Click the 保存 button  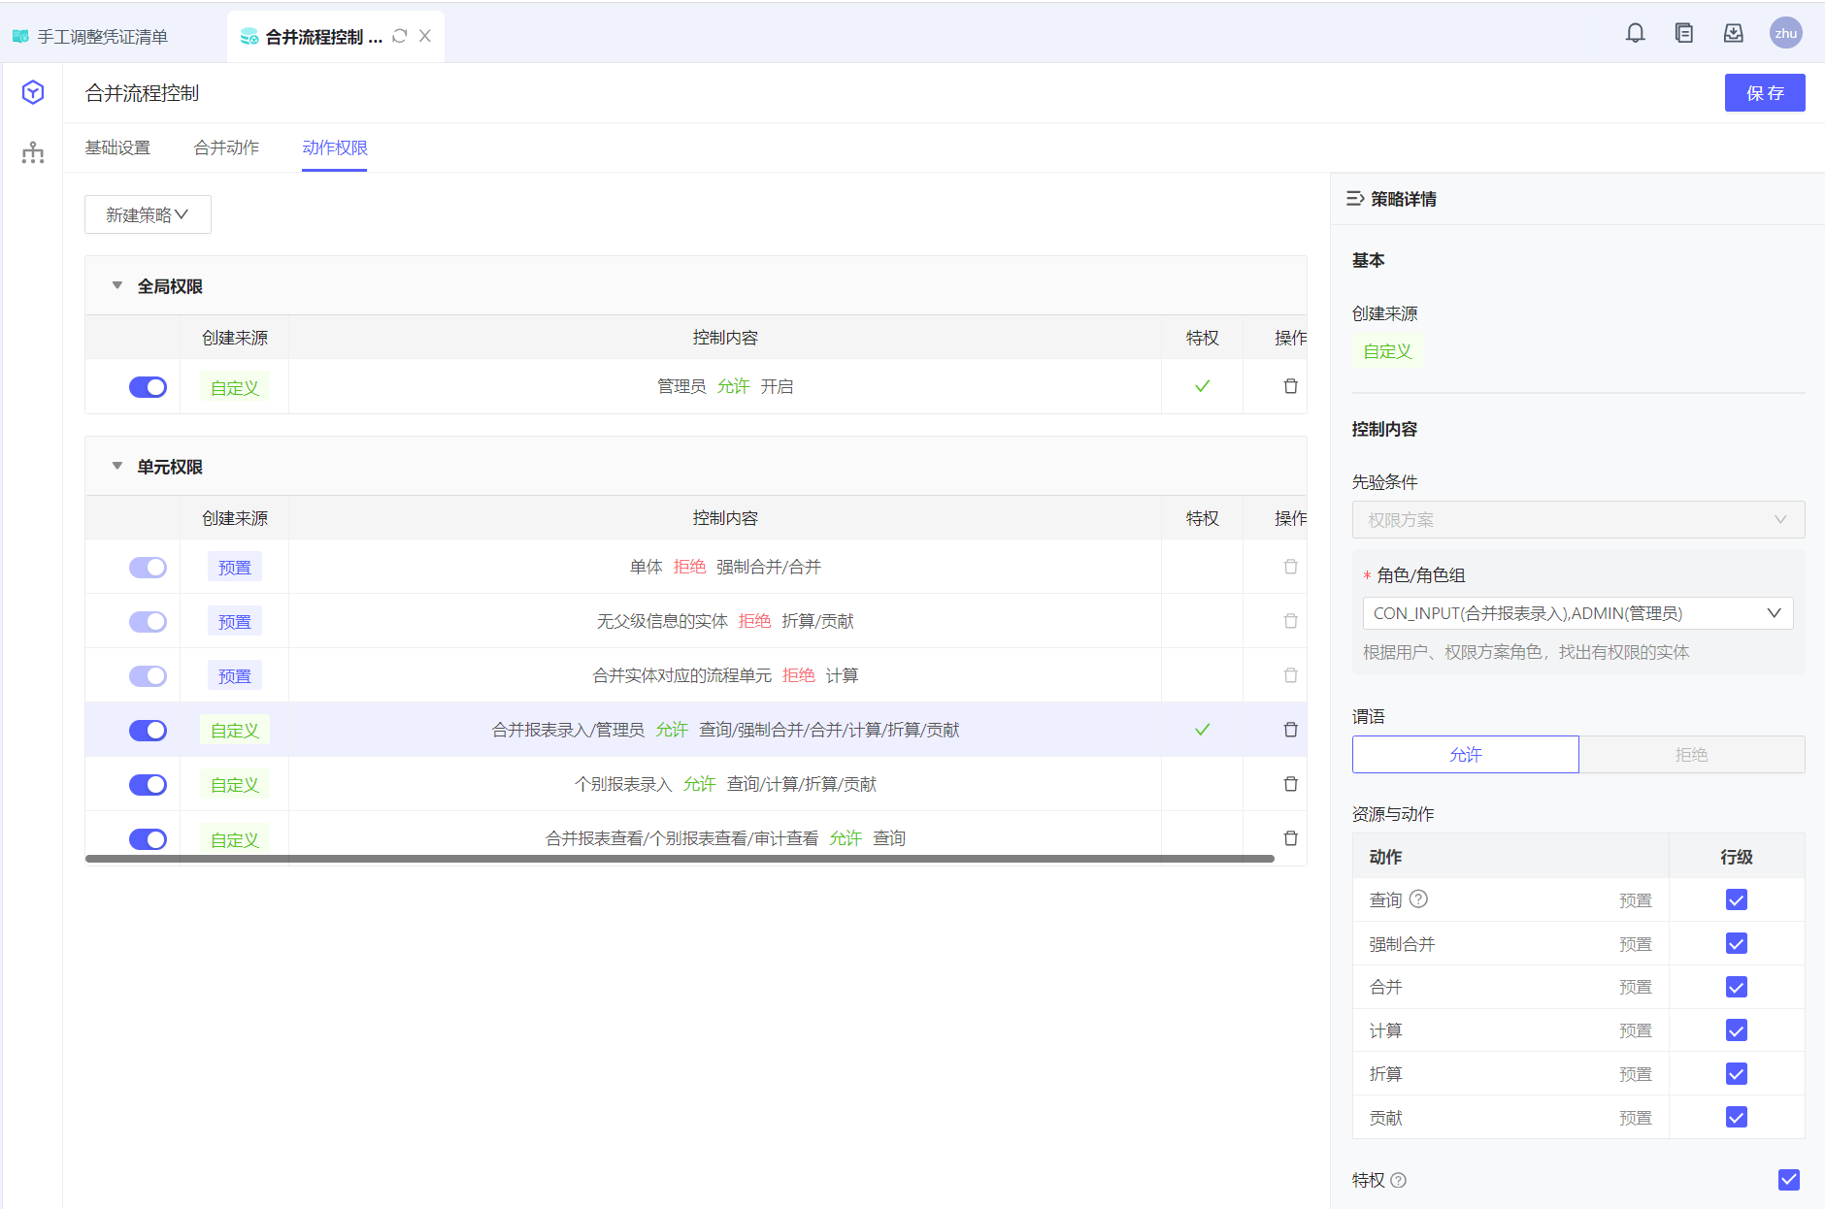point(1764,93)
